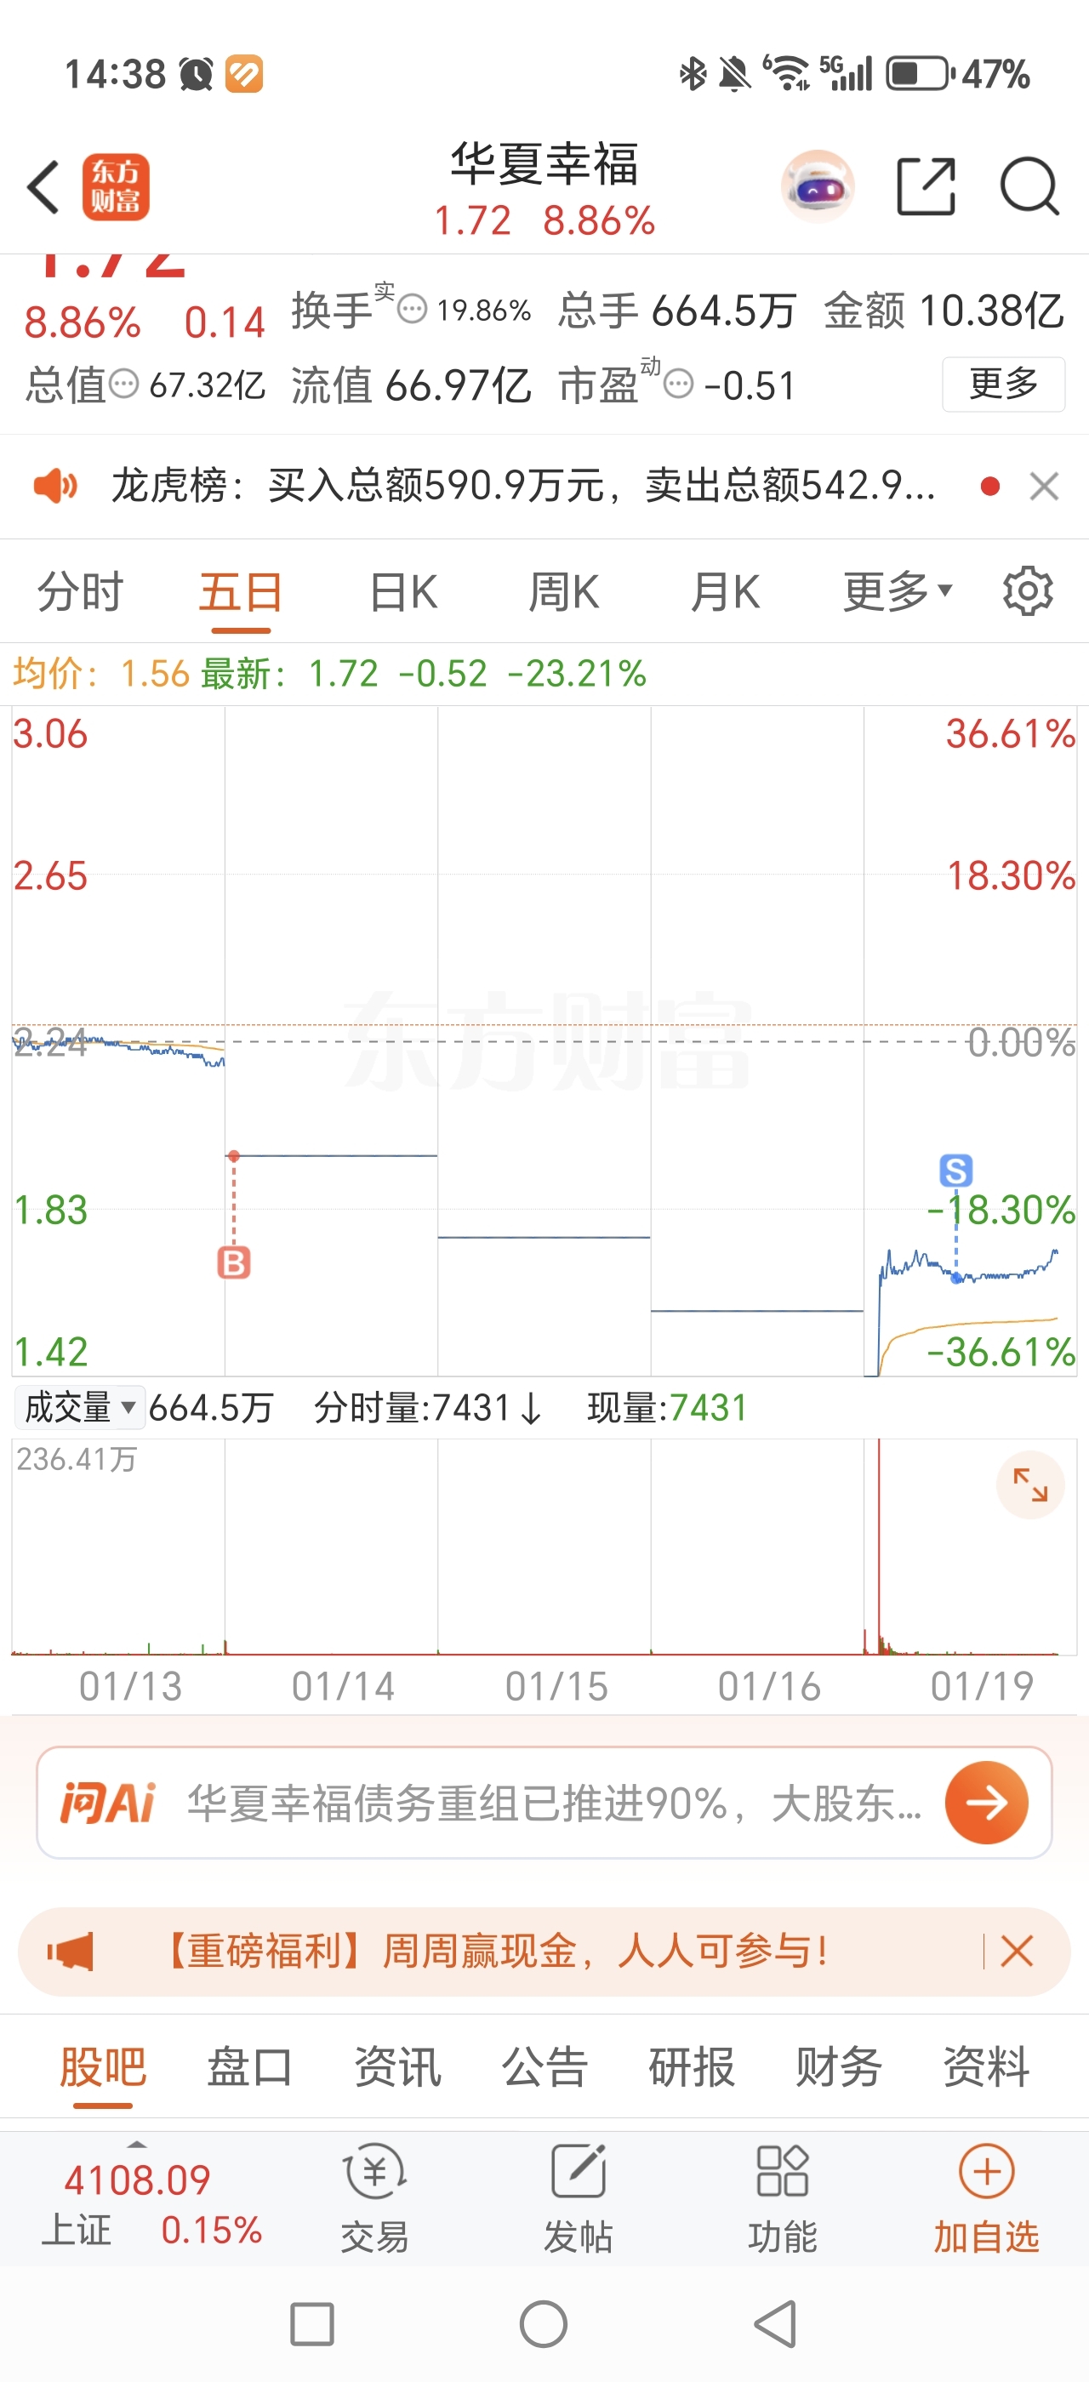Tap the share icon in header
This screenshot has width=1089, height=2382.
tap(926, 187)
